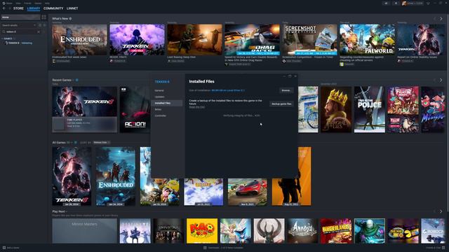Open Friends & Chat at bottom right
The width and height of the screenshot is (449, 252).
[x=435, y=248]
